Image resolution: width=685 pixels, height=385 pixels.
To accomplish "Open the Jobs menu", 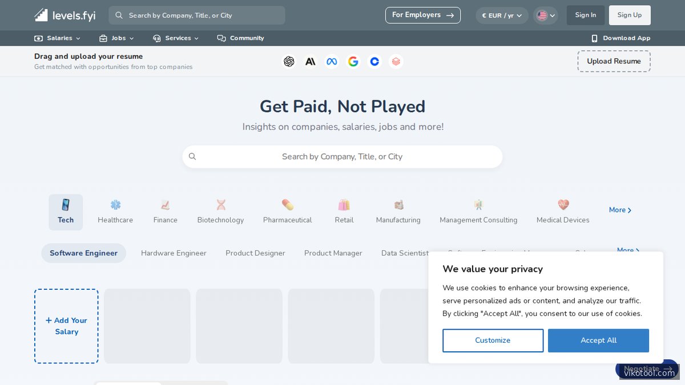I will click(116, 38).
